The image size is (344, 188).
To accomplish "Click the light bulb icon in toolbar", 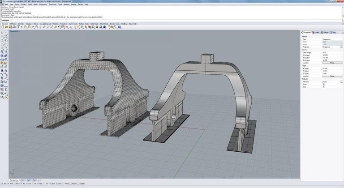I will [82, 27].
